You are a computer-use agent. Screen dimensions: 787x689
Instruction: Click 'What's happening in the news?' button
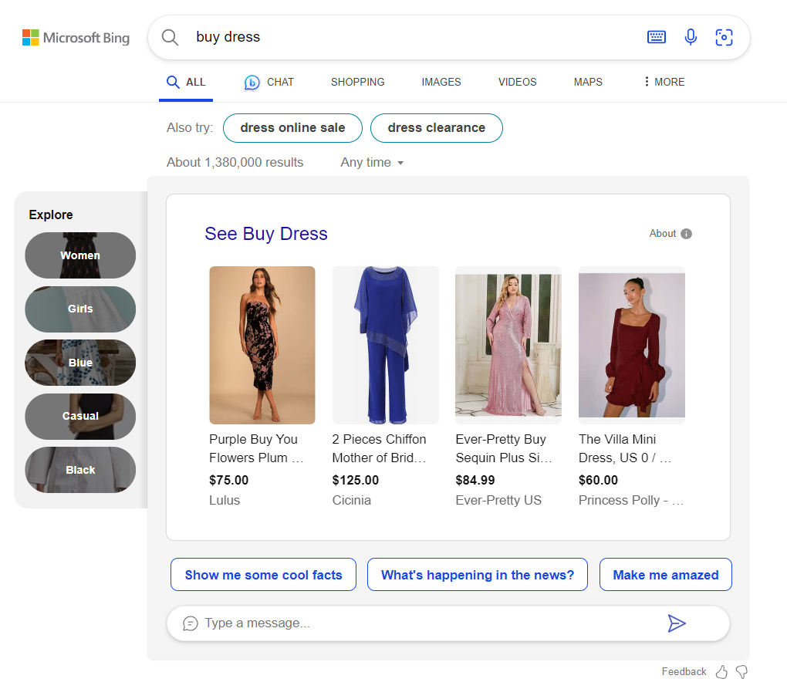[478, 575]
